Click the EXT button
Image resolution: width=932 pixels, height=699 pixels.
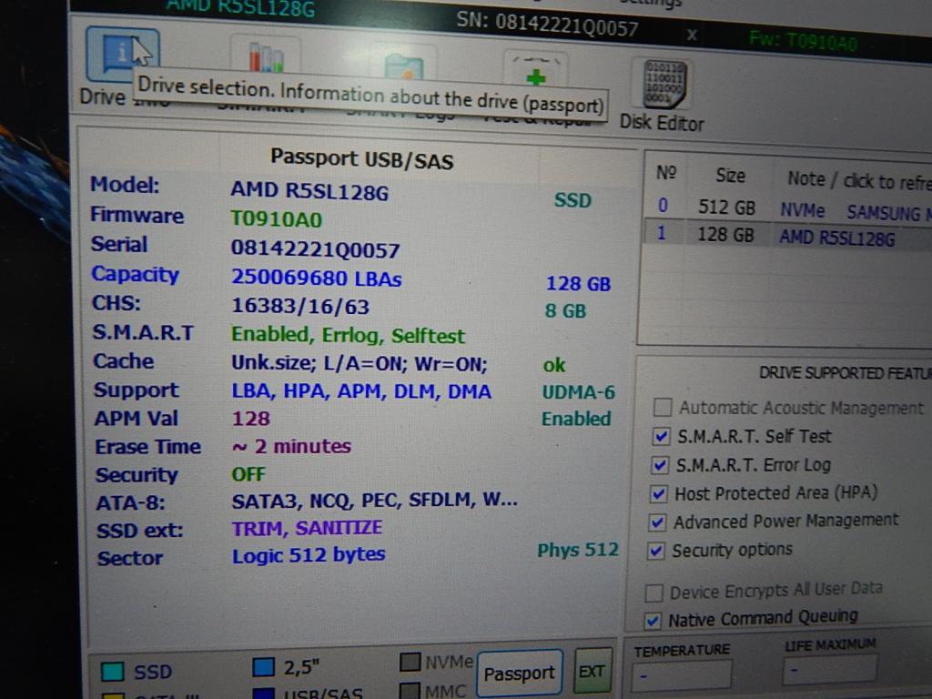593,671
